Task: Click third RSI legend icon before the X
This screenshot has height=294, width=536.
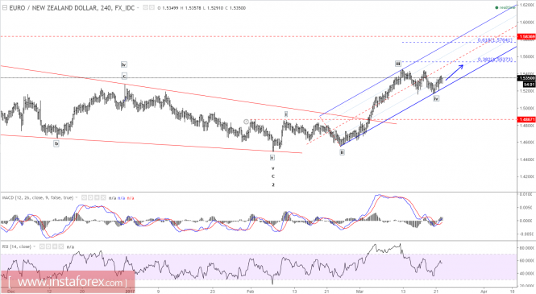Action: (x=55, y=246)
